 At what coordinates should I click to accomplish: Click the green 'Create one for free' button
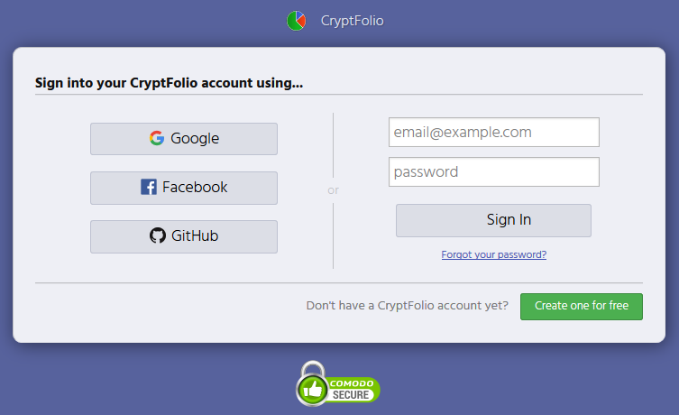[x=582, y=306]
